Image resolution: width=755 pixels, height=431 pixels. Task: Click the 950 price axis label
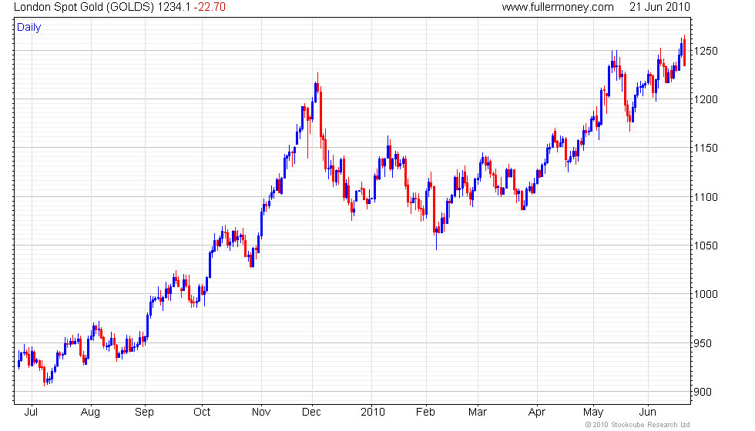pos(703,343)
